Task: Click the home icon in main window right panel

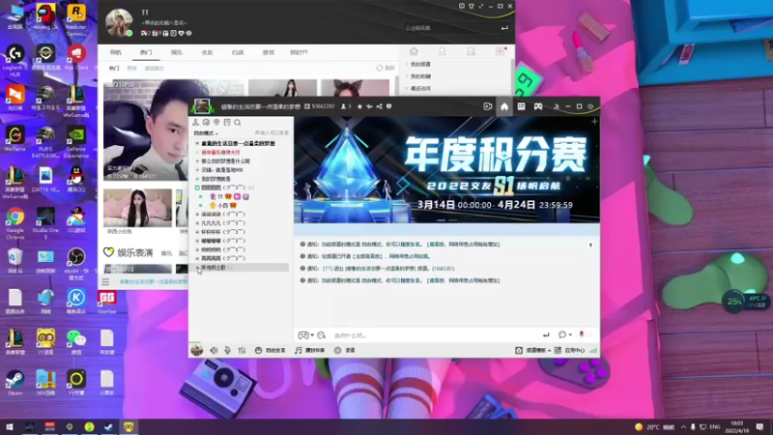Action: pyautogui.click(x=415, y=51)
